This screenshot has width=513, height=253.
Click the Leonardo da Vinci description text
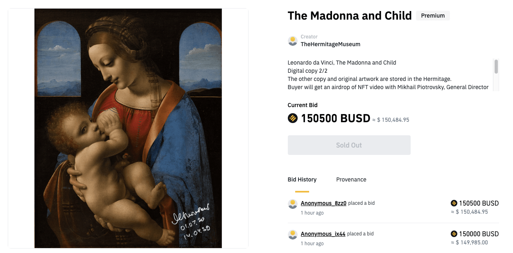click(x=342, y=63)
